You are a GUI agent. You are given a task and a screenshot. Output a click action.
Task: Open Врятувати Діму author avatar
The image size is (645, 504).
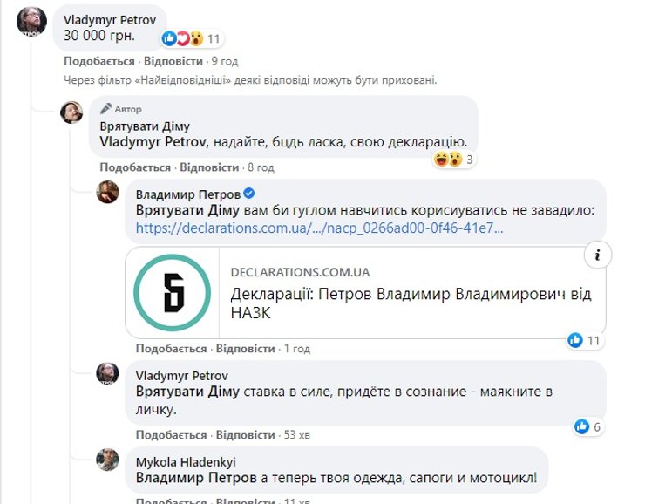[x=71, y=112]
